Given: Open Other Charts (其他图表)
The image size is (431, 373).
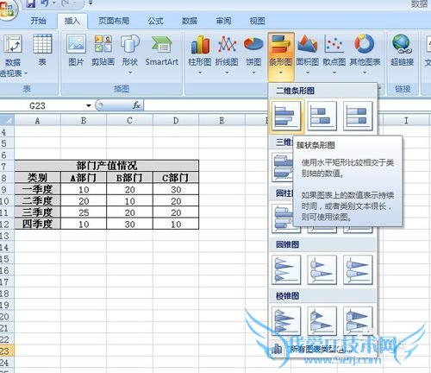Looking at the screenshot, I should point(365,44).
